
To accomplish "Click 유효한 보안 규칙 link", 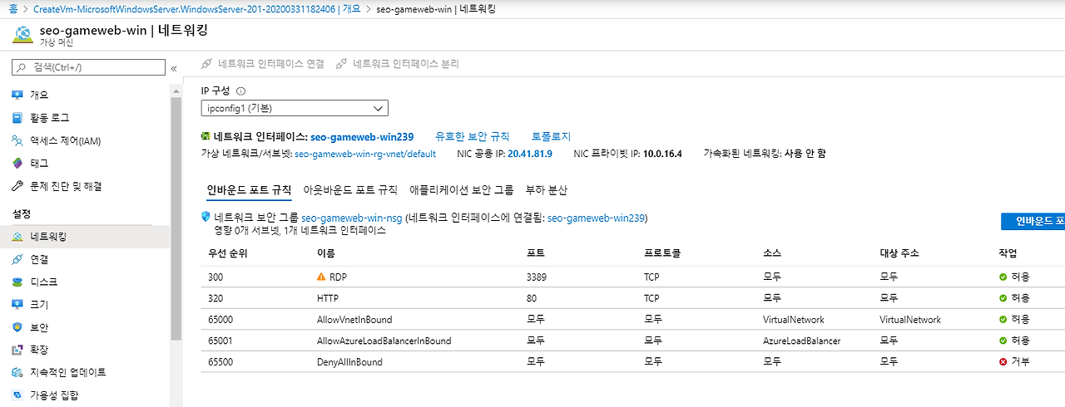I will coord(473,136).
